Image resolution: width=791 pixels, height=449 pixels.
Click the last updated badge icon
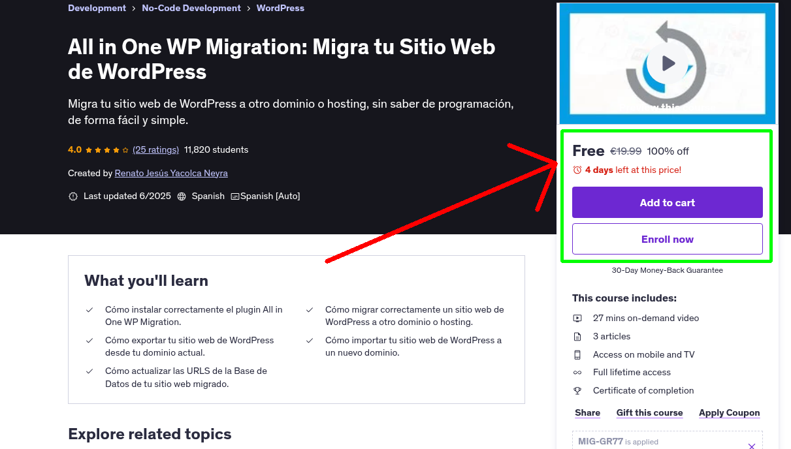pos(73,196)
